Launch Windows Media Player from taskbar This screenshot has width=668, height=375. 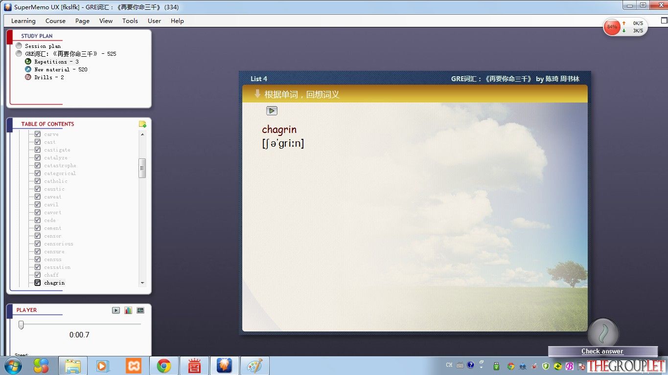(x=103, y=366)
